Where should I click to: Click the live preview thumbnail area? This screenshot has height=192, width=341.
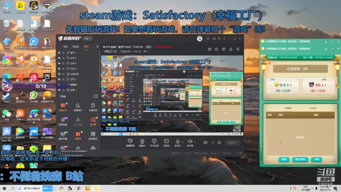click(x=172, y=95)
